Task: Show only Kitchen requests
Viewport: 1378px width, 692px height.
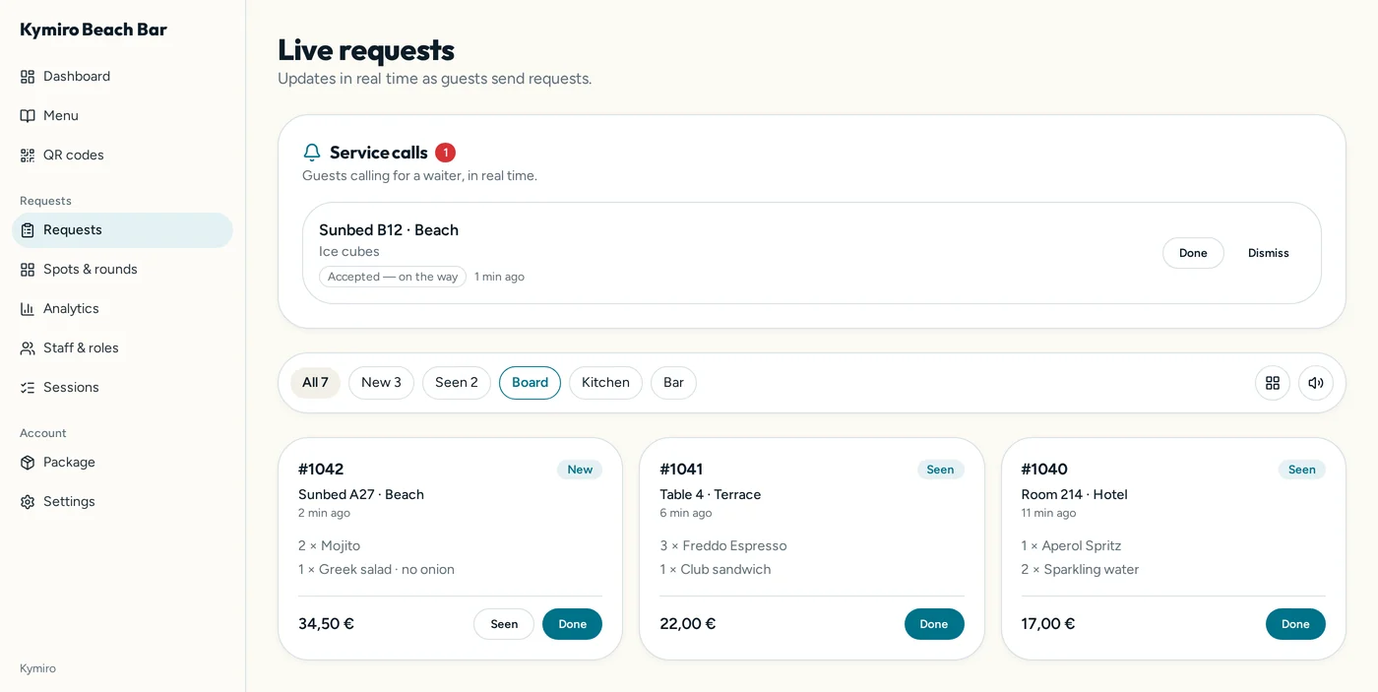Action: click(605, 383)
